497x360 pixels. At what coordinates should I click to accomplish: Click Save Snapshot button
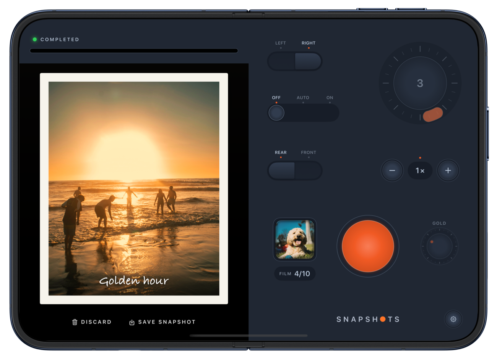162,322
